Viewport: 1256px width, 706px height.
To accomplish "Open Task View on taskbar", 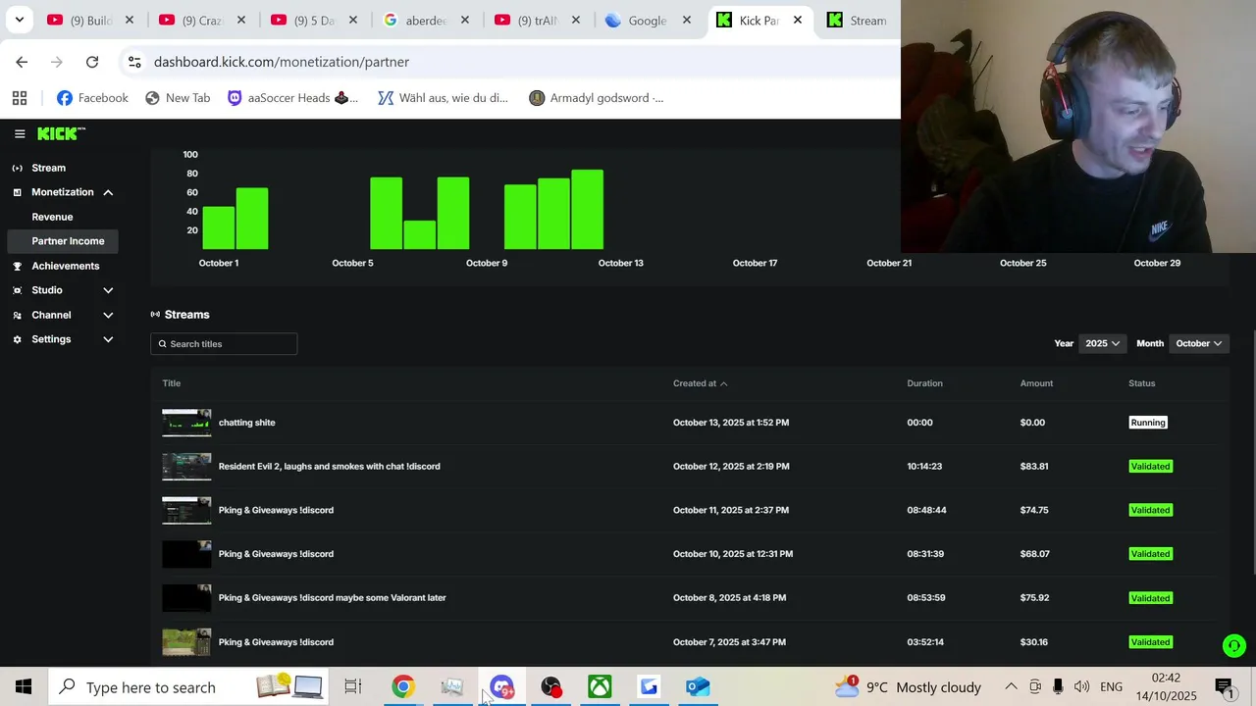I will [353, 687].
